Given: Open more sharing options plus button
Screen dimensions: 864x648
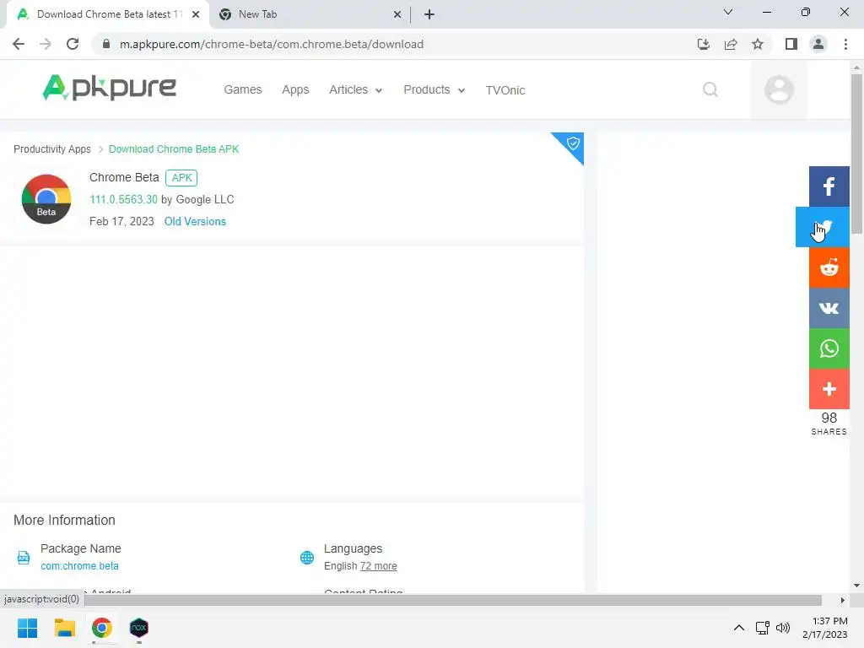Looking at the screenshot, I should click(829, 389).
